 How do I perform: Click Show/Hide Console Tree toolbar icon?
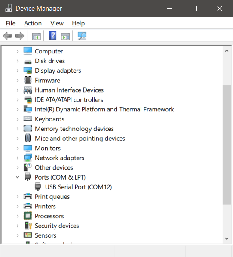(36, 36)
